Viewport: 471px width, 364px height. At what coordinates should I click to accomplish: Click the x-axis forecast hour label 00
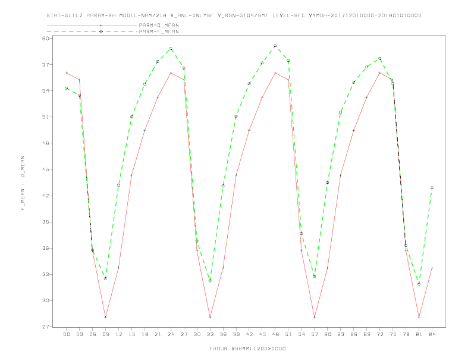67,334
